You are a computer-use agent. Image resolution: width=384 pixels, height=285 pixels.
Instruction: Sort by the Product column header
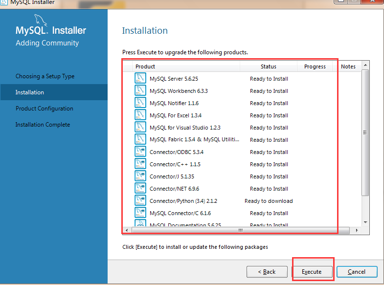(x=186, y=66)
